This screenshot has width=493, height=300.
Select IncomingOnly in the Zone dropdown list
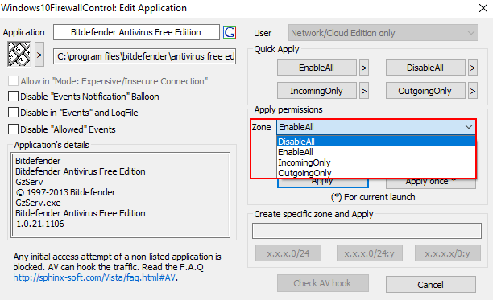click(376, 162)
